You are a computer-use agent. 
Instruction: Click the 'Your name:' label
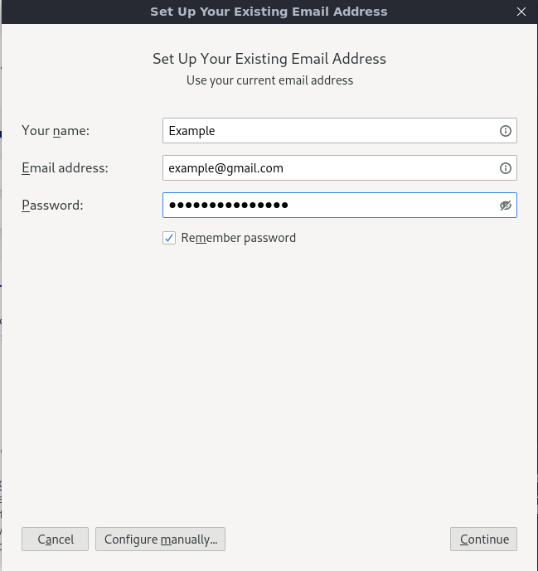click(56, 131)
